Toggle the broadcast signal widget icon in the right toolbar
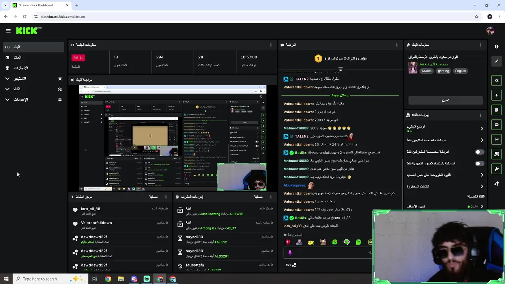Screen dimensions: 505x284 tap(496, 139)
